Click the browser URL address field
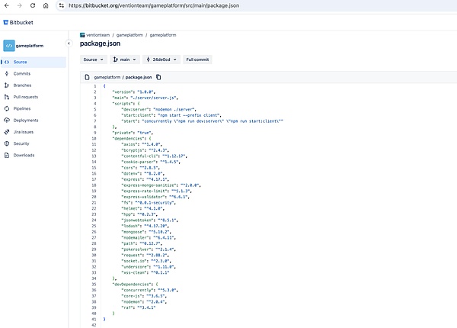 click(228, 5)
